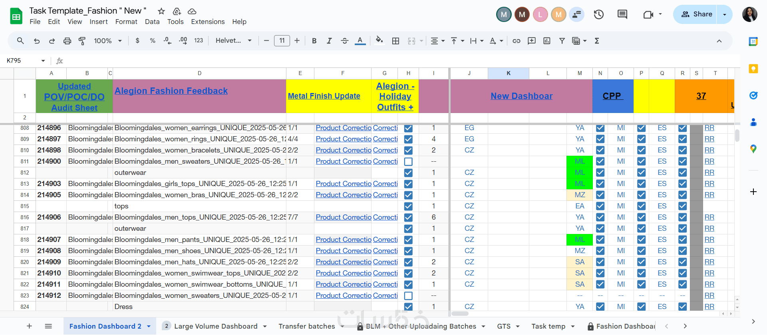Format as percent icon

click(x=153, y=41)
